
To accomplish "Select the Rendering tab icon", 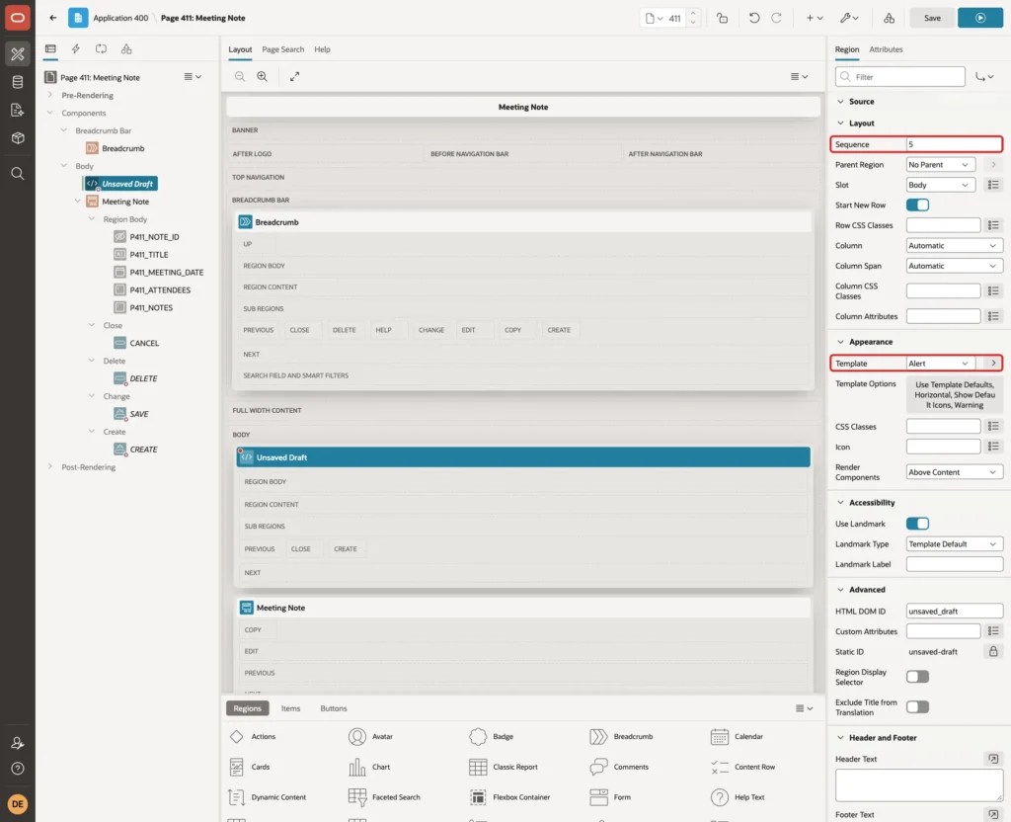I will (50, 49).
